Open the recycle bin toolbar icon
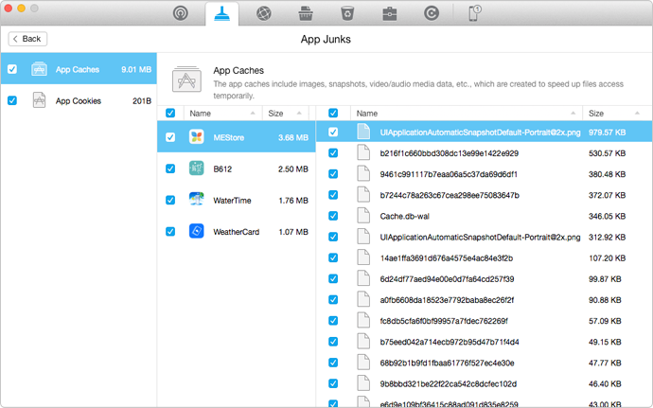The width and height of the screenshot is (653, 408). click(x=348, y=14)
